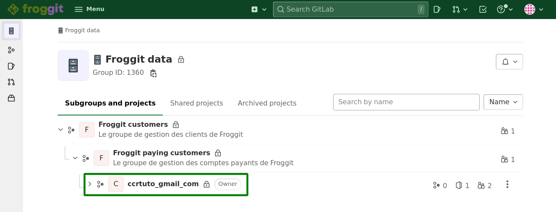Click the Search by name field
This screenshot has height=212, width=556.
tap(406, 102)
